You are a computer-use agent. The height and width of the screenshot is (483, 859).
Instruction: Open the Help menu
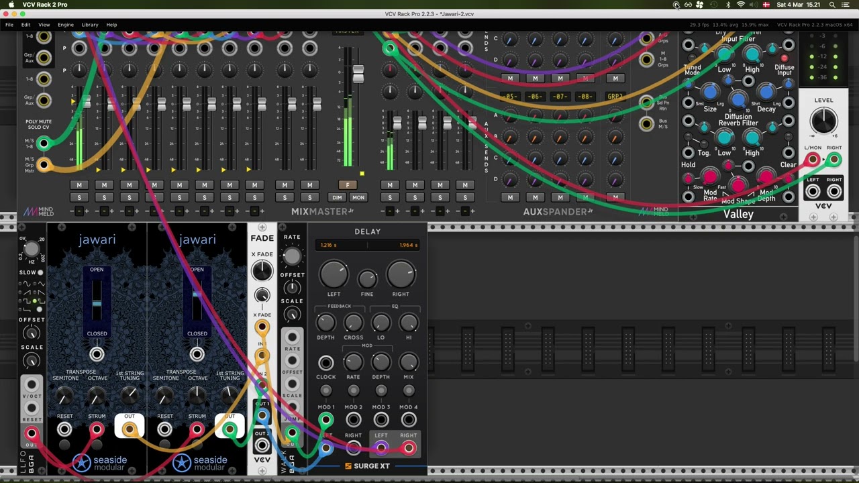(111, 25)
